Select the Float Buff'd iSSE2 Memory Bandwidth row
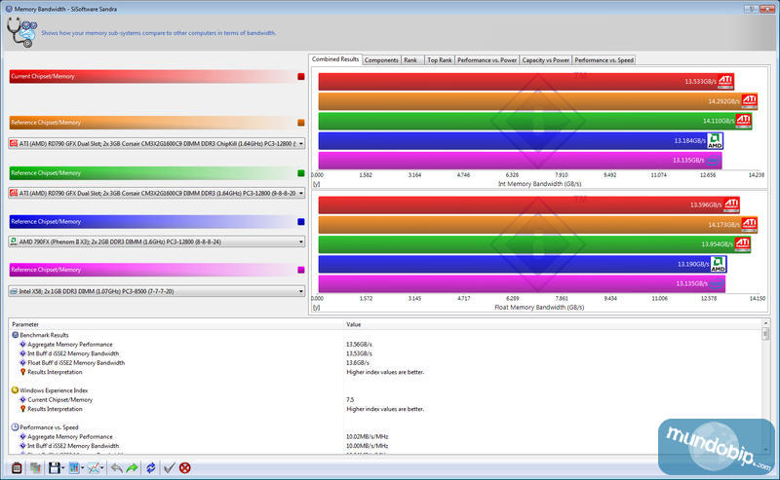Screen dimensions: 780x480 (386, 363)
